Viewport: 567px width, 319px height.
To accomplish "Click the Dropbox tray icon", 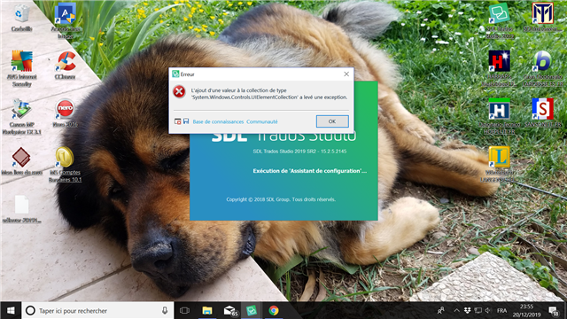I will click(467, 310).
